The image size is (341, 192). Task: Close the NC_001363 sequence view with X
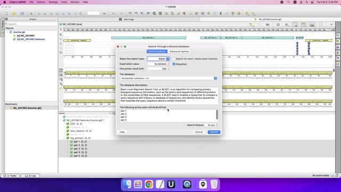point(331,25)
